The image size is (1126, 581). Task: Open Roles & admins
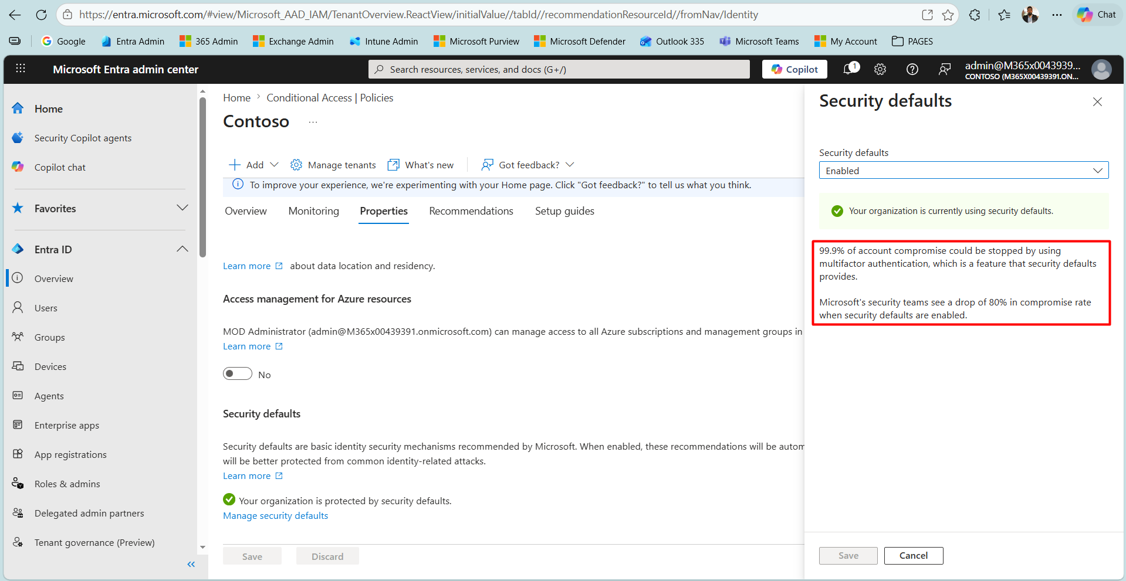pos(67,484)
